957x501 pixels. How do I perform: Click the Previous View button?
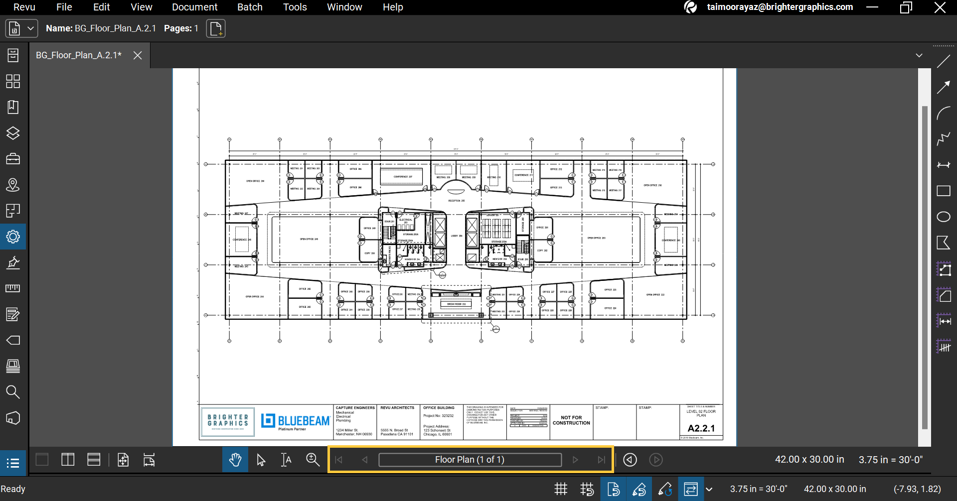pyautogui.click(x=630, y=460)
